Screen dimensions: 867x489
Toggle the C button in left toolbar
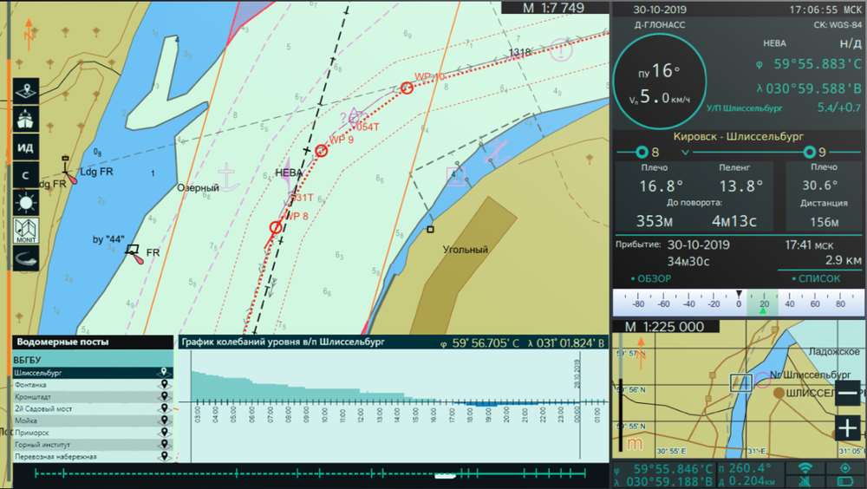[25, 175]
